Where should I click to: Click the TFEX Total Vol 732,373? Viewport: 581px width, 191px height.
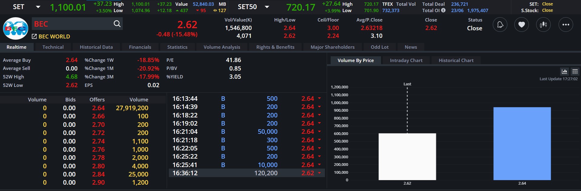point(391,10)
